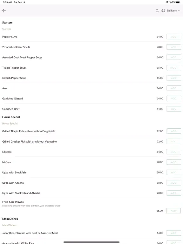Add Tilapia Pepper Soup to cart
The width and height of the screenshot is (183, 244).
coord(174,68)
